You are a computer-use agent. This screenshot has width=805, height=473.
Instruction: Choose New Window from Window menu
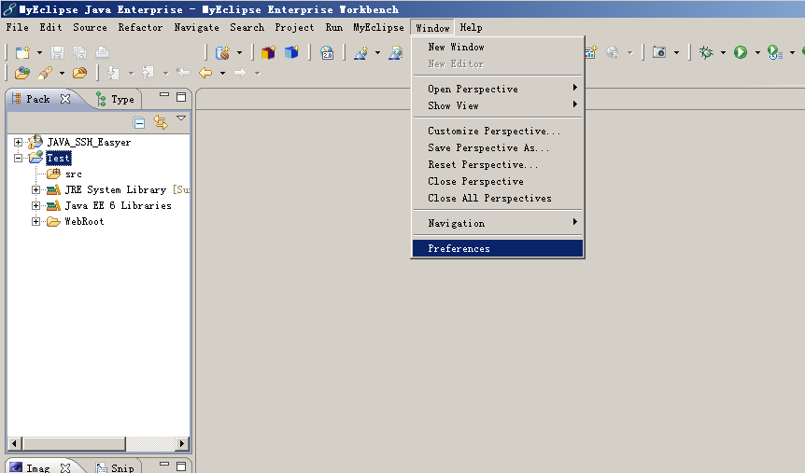498,47
